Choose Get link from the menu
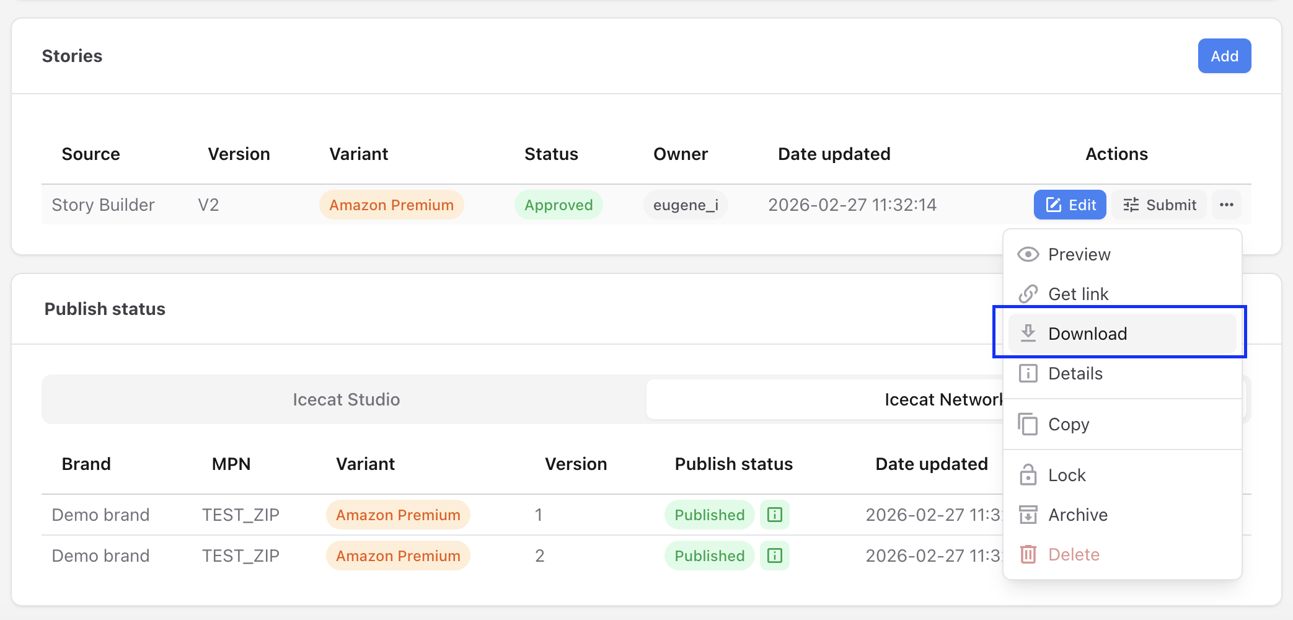Viewport: 1293px width, 620px height. point(1077,294)
